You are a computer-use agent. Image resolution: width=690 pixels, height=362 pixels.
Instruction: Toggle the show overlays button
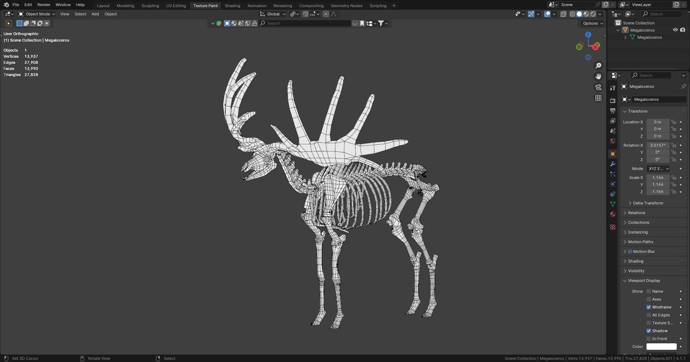point(547,14)
